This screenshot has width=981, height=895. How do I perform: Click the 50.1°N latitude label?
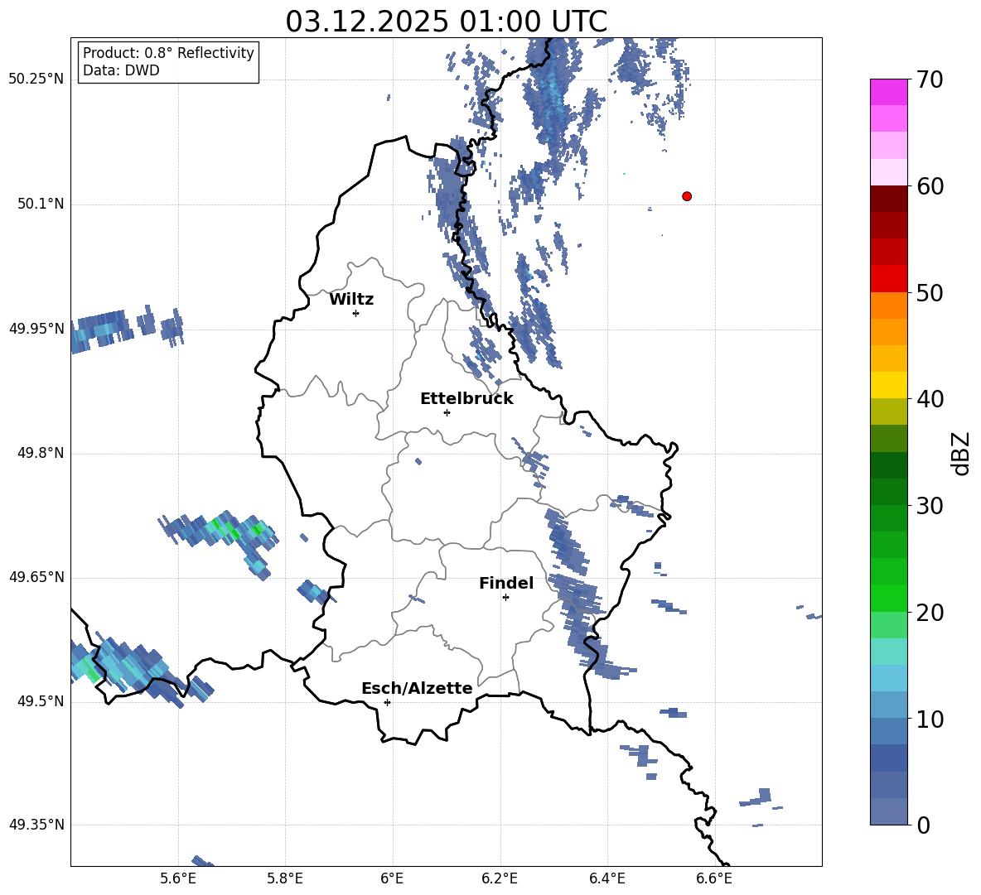click(41, 204)
